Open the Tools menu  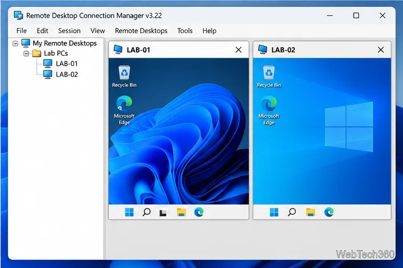pos(185,31)
